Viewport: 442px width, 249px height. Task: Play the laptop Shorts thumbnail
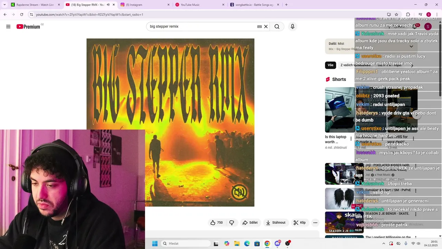coord(340,110)
